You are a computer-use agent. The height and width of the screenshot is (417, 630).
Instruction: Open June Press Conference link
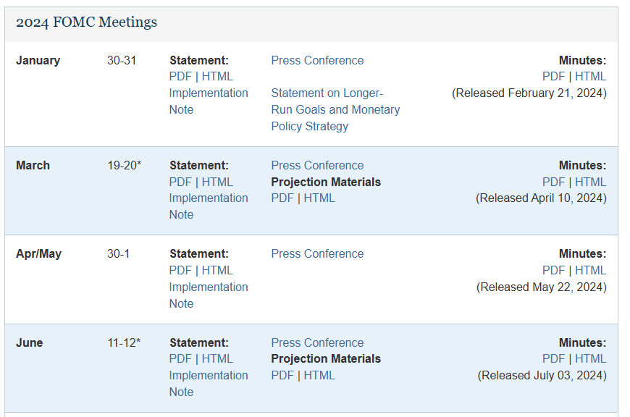pyautogui.click(x=317, y=342)
